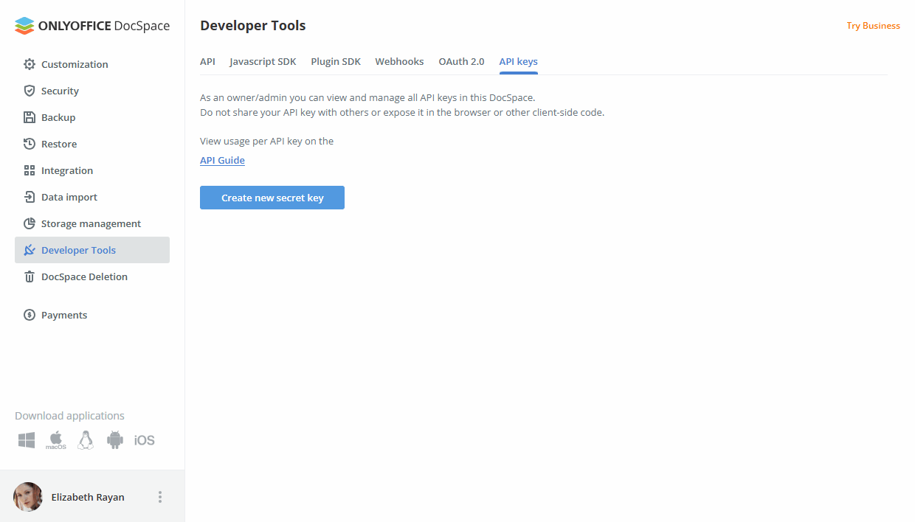Viewport: 915px width, 522px height.
Task: Open the Backup settings page
Action: point(92,117)
